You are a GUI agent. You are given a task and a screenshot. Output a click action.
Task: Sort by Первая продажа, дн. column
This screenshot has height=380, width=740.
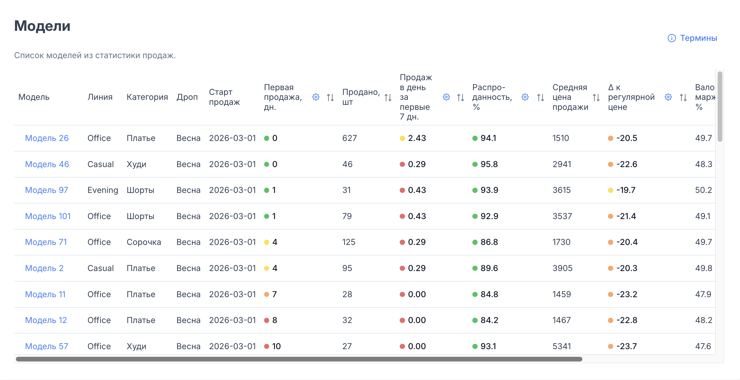pos(330,97)
